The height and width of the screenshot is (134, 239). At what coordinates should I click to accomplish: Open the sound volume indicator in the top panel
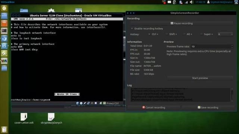[x=192, y=2]
